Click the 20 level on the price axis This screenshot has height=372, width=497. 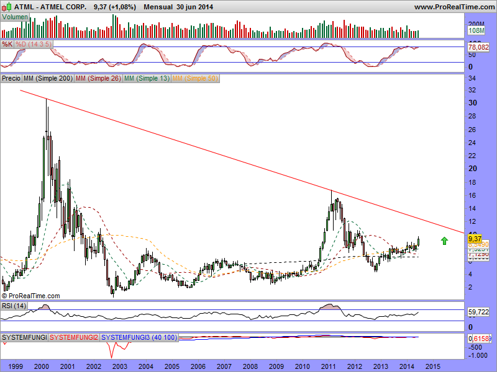473,169
